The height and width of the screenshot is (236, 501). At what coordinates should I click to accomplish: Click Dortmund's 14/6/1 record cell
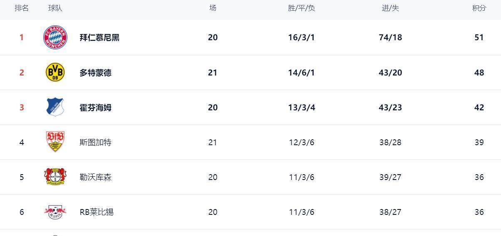[x=301, y=73]
